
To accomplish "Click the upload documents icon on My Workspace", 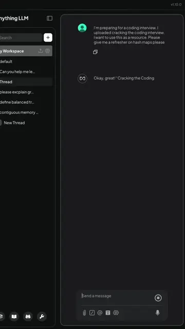I will pos(41,51).
